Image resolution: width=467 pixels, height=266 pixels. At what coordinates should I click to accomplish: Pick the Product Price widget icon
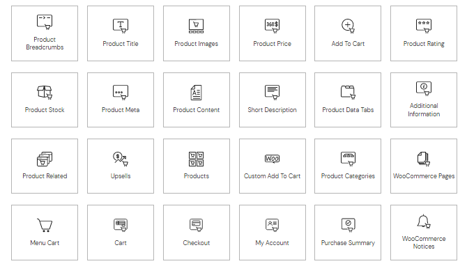pos(273,26)
